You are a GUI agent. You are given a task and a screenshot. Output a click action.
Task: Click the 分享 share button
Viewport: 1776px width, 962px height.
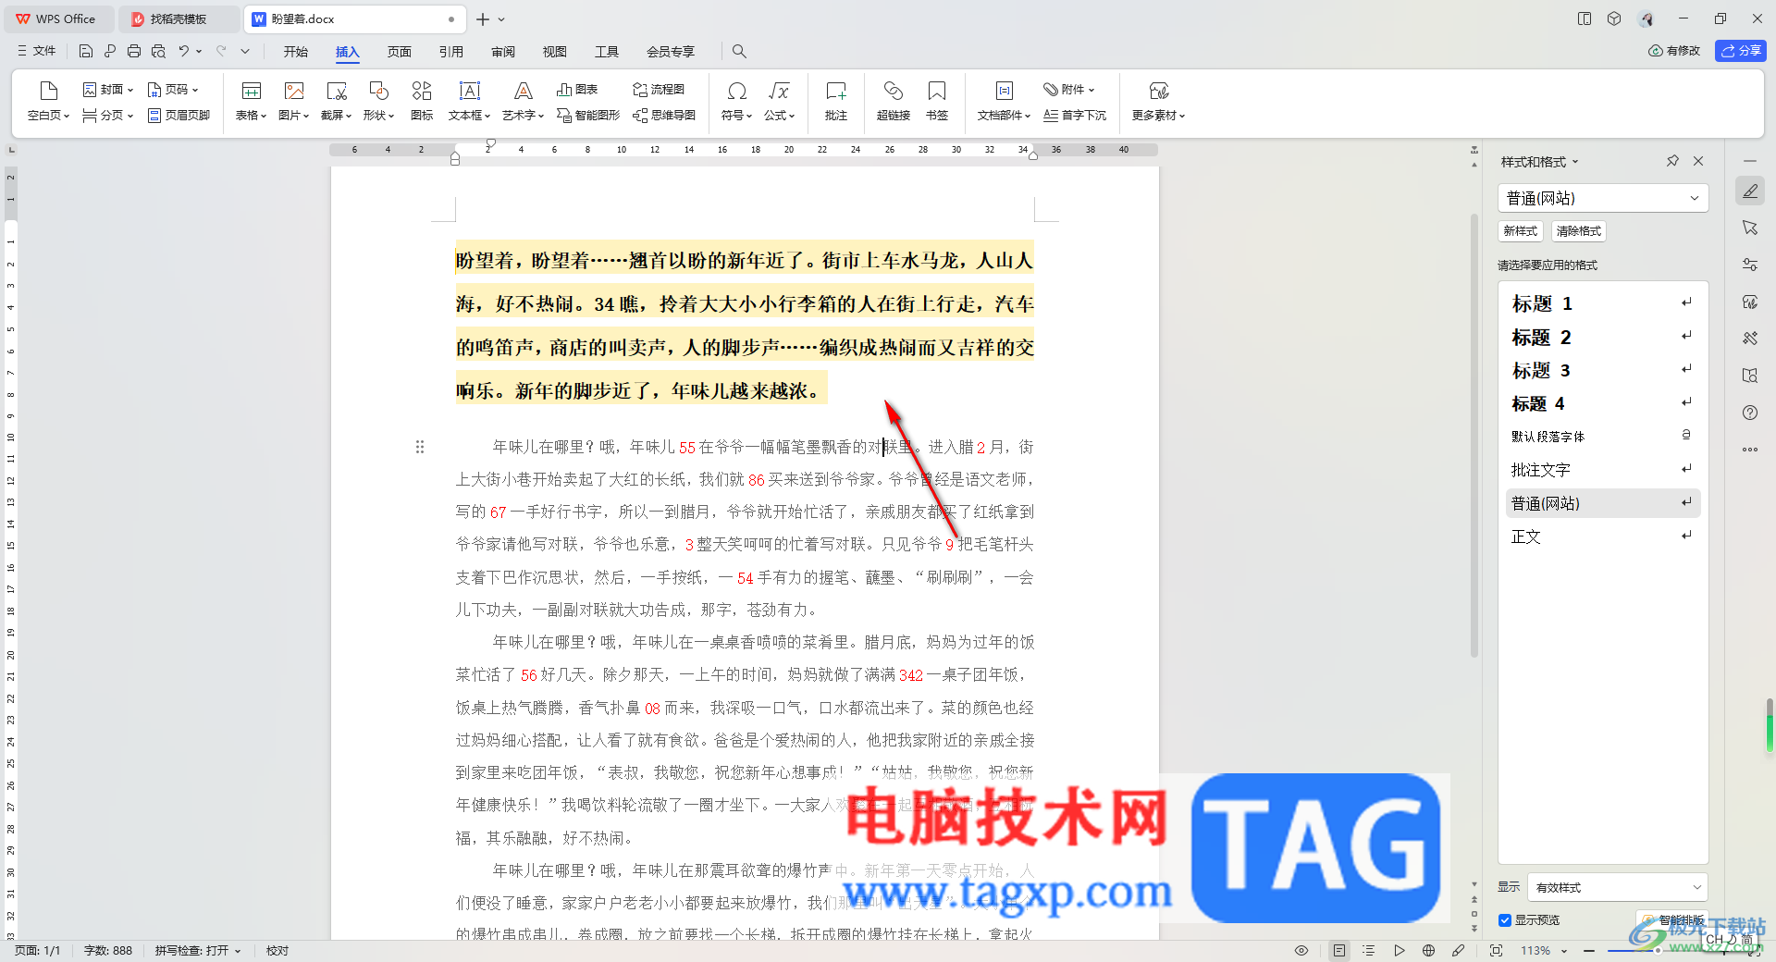click(1741, 51)
